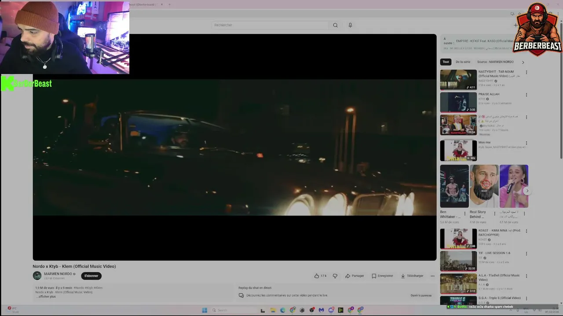Click the Nordo x Ktyb video title

coord(74,266)
